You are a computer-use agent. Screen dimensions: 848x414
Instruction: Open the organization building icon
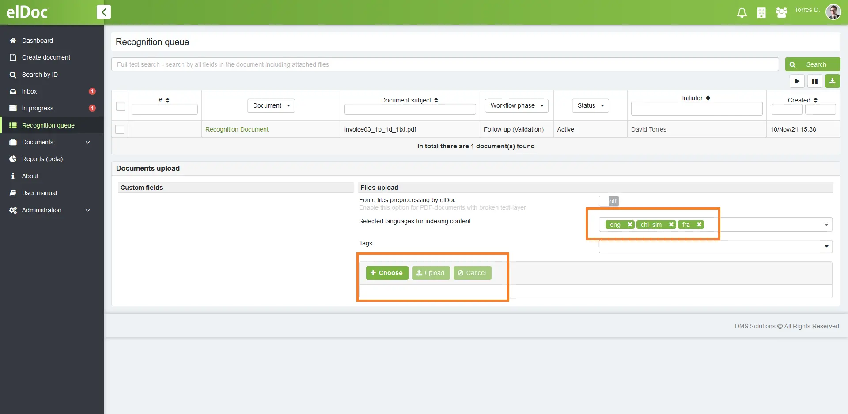point(761,13)
